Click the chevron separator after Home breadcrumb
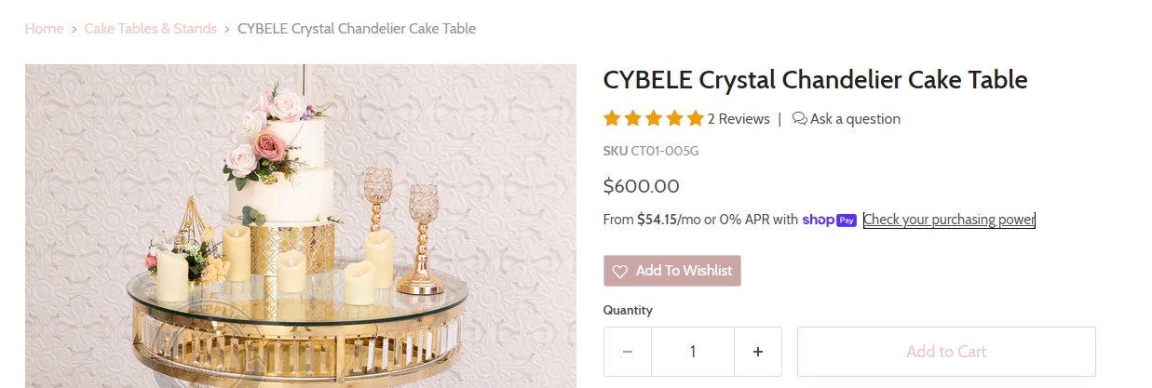Image resolution: width=1152 pixels, height=388 pixels. pyautogui.click(x=74, y=29)
